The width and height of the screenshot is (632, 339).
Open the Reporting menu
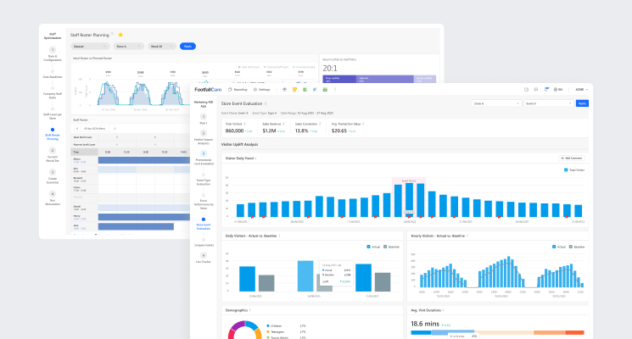(239, 89)
